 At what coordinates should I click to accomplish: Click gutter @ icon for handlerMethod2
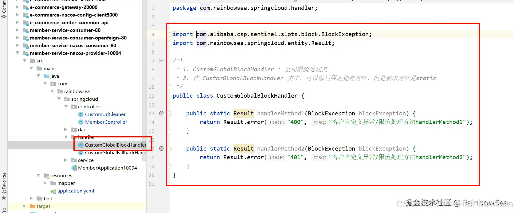161,148
